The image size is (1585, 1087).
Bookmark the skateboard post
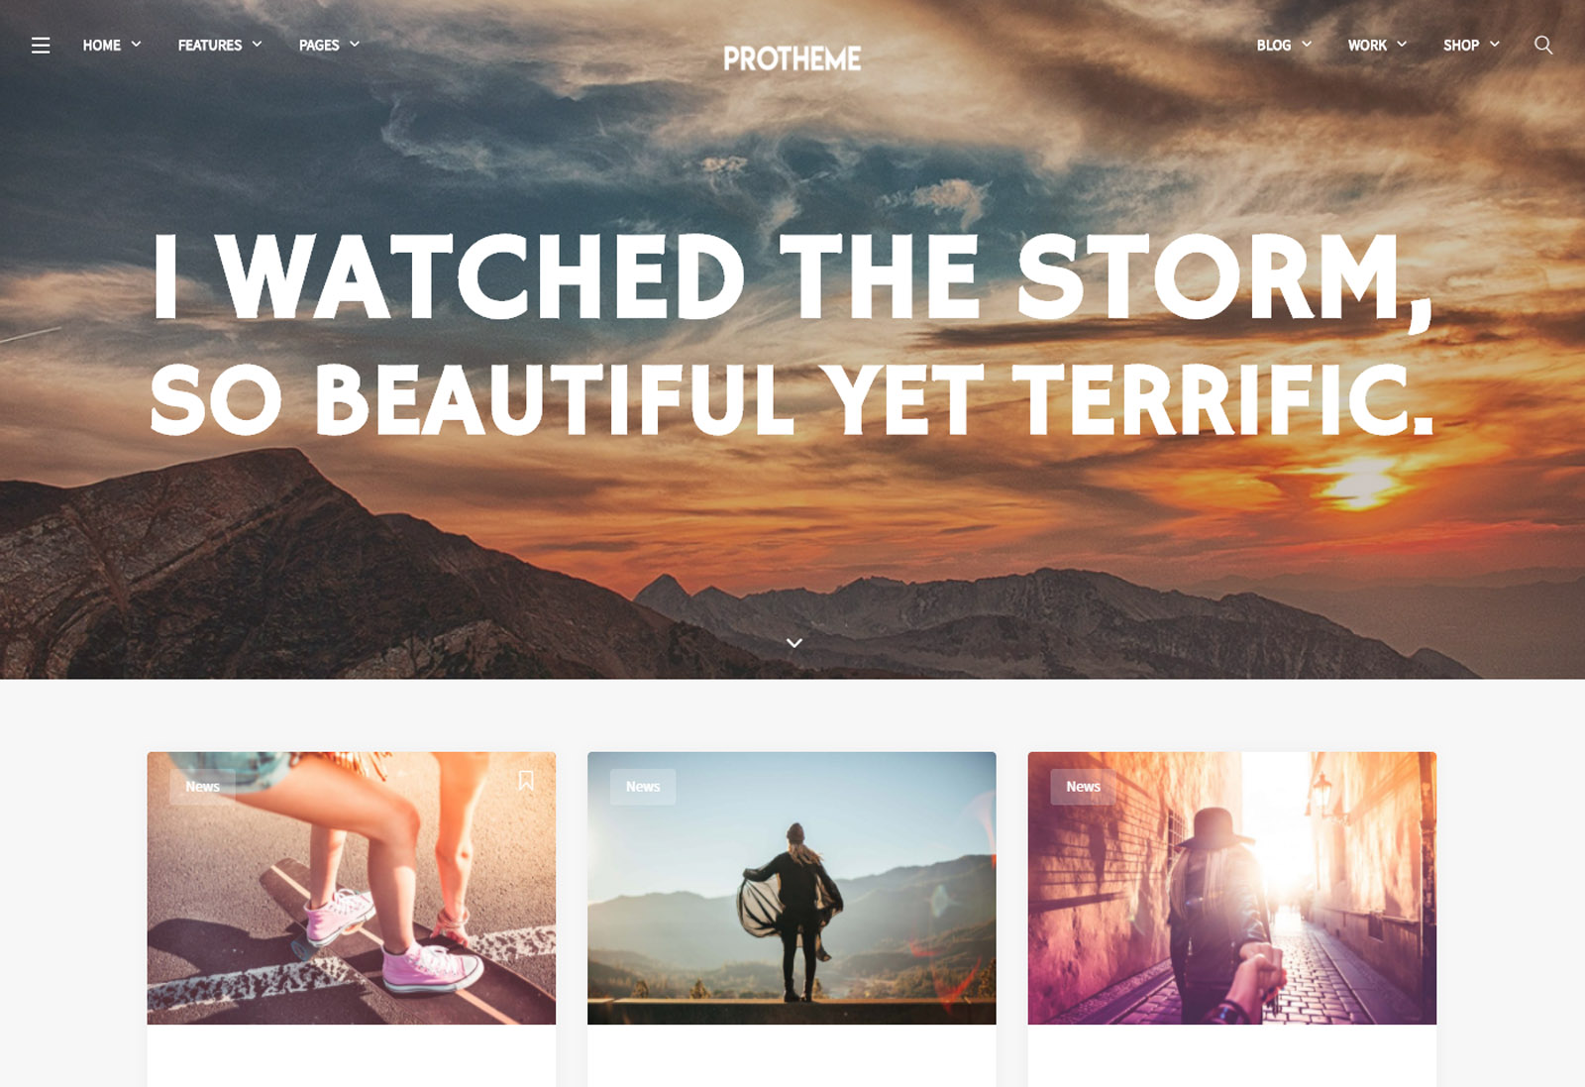point(526,781)
